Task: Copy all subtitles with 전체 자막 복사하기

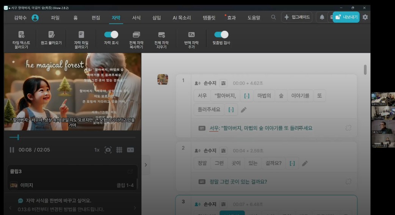Action: (136, 35)
